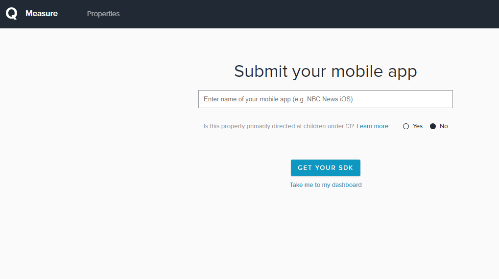Click the Submit your mobile app heading
This screenshot has width=499, height=279.
pos(325,71)
